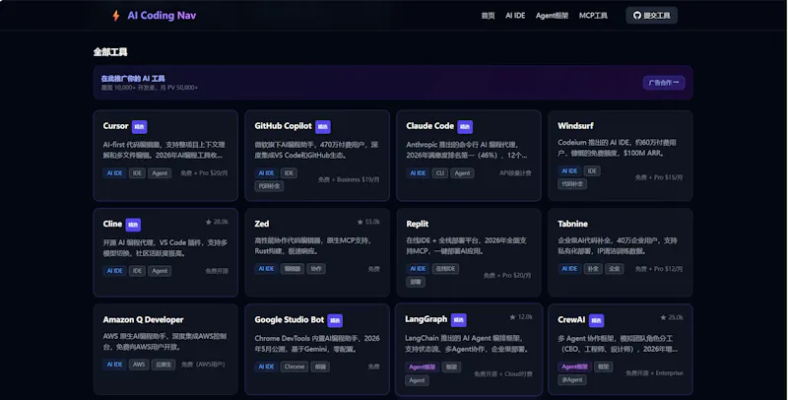Image resolution: width=788 pixels, height=400 pixels.
Task: Click the 精选 badge beside CrewAI
Action: coord(596,320)
